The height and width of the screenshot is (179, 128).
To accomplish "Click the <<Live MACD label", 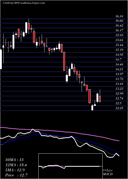I will click(x=108, y=172).
